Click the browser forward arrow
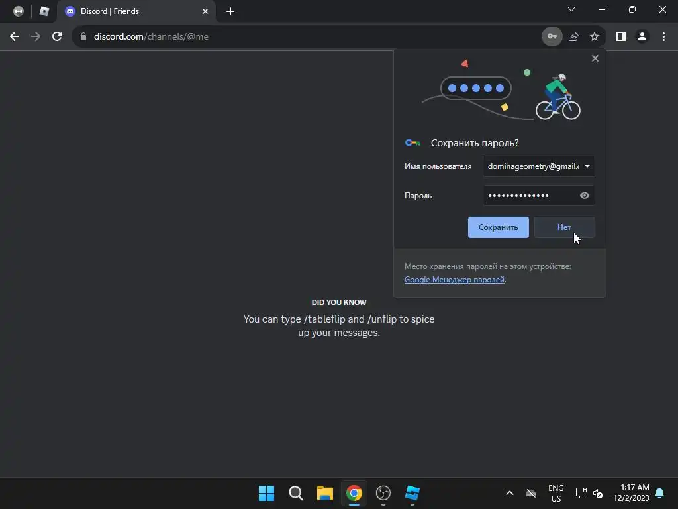Screen dimensions: 678x509 tap(36, 37)
